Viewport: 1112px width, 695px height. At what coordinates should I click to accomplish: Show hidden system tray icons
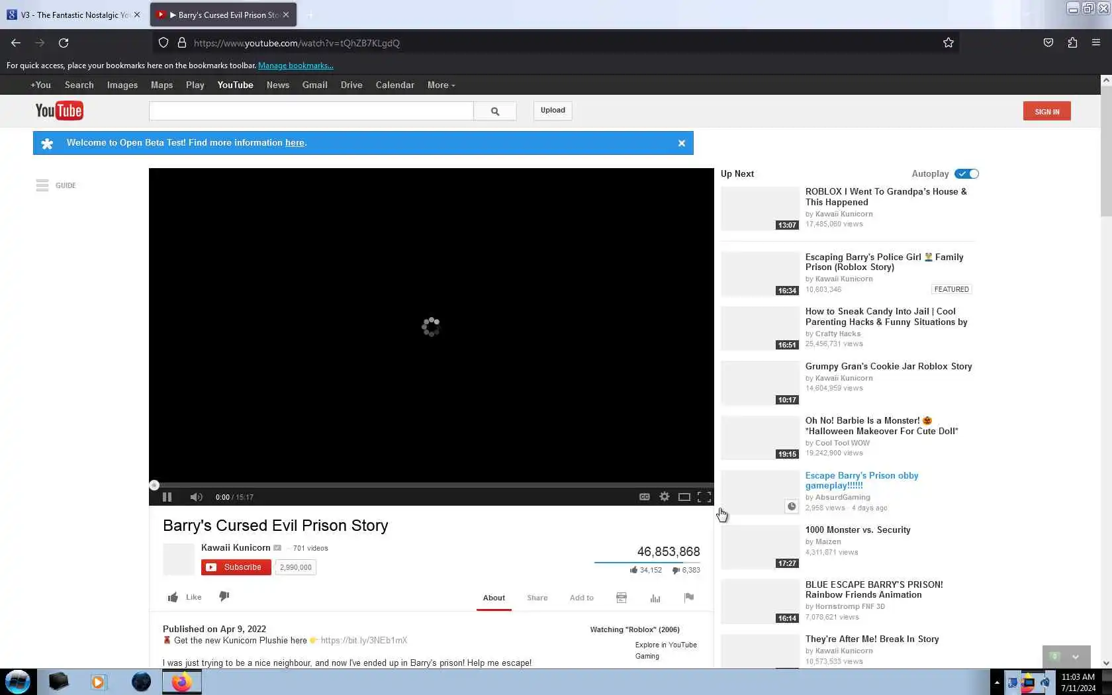click(x=997, y=682)
